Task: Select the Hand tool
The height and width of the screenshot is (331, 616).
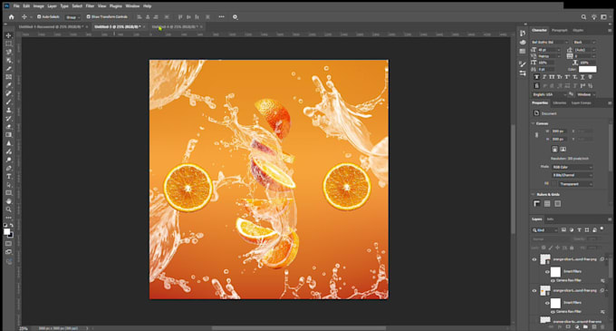Action: click(9, 201)
